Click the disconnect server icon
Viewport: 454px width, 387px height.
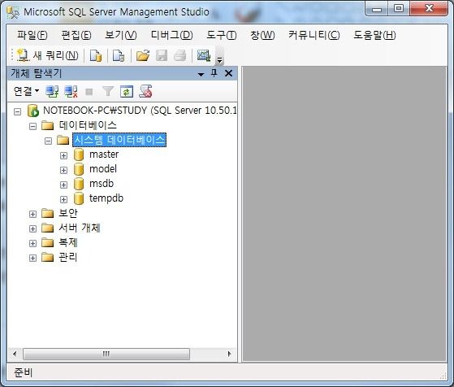pos(71,92)
